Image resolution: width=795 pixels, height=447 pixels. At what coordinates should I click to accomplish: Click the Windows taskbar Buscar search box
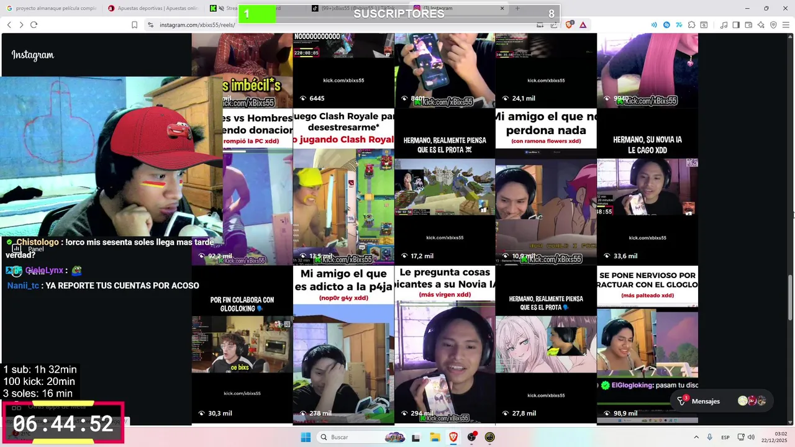click(x=361, y=437)
